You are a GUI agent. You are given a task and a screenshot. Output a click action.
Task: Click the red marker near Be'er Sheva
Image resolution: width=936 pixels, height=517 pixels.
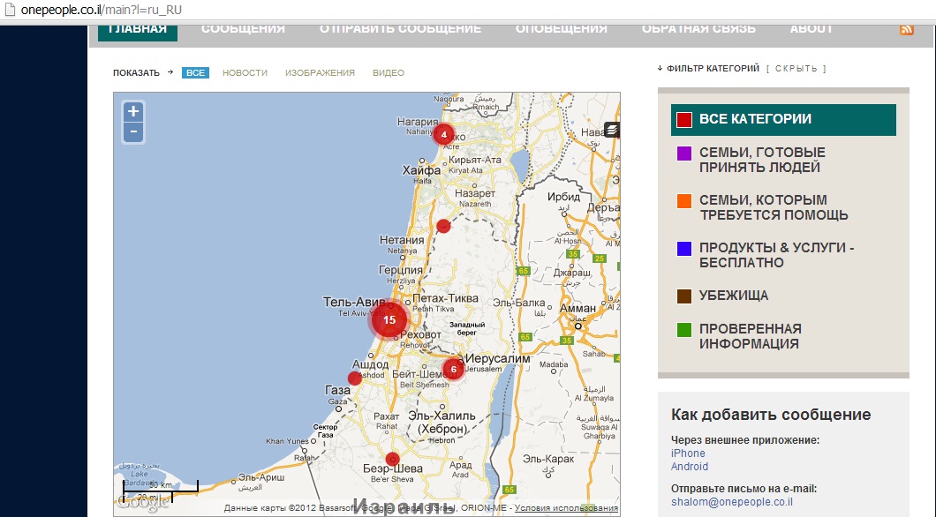pos(392,459)
